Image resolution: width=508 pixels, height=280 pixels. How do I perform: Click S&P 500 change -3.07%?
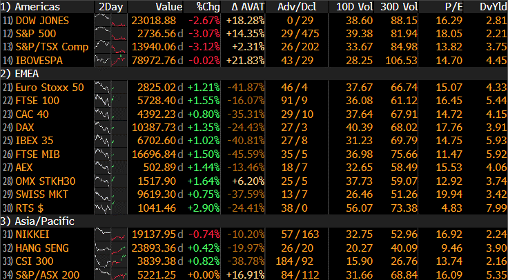(204, 34)
